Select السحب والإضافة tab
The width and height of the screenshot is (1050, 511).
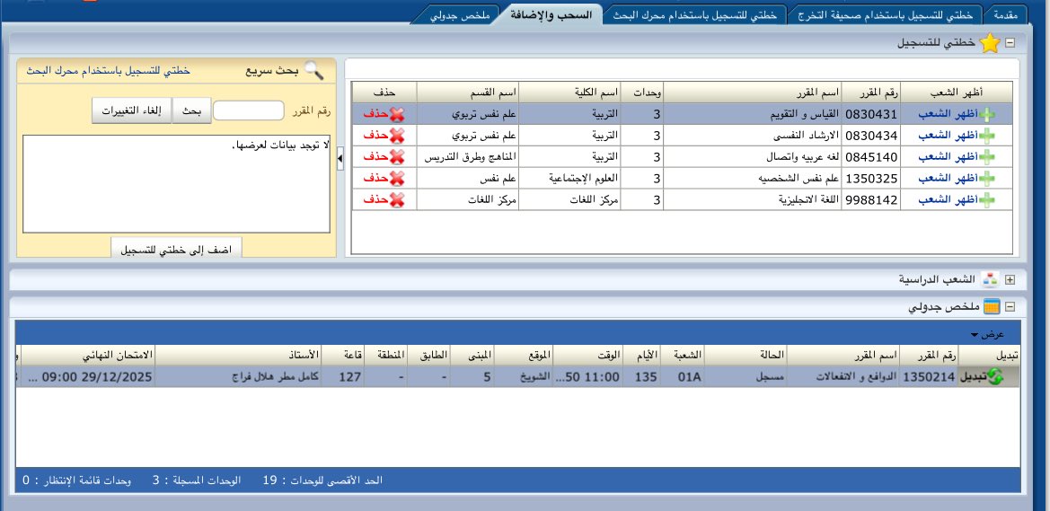[x=551, y=14]
